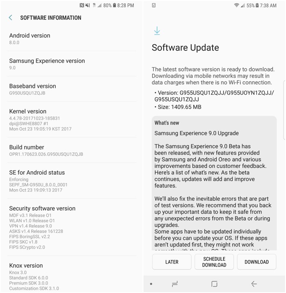Select the Baseband version item
This screenshot has width=286, height=293.
coord(71,89)
